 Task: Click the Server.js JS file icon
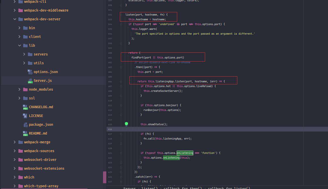point(30,81)
